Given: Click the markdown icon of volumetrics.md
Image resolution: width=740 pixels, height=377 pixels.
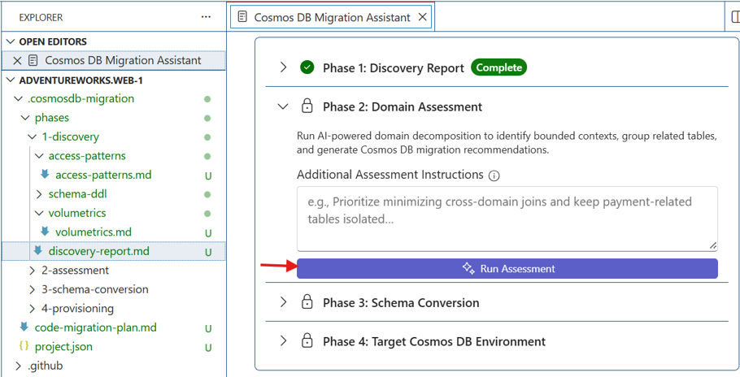Looking at the screenshot, I should (x=45, y=232).
